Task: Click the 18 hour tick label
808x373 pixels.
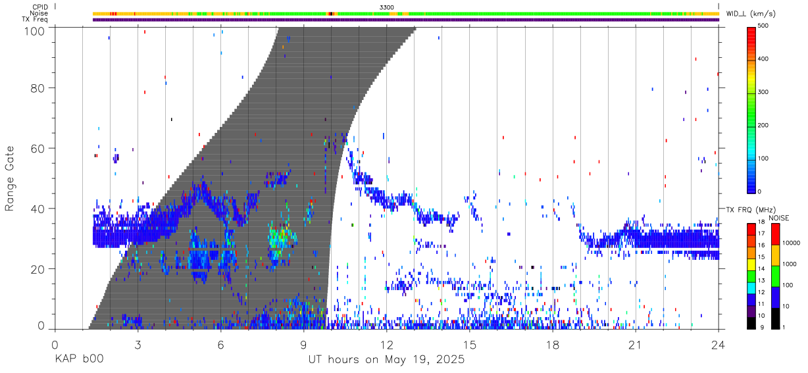Action: click(552, 345)
